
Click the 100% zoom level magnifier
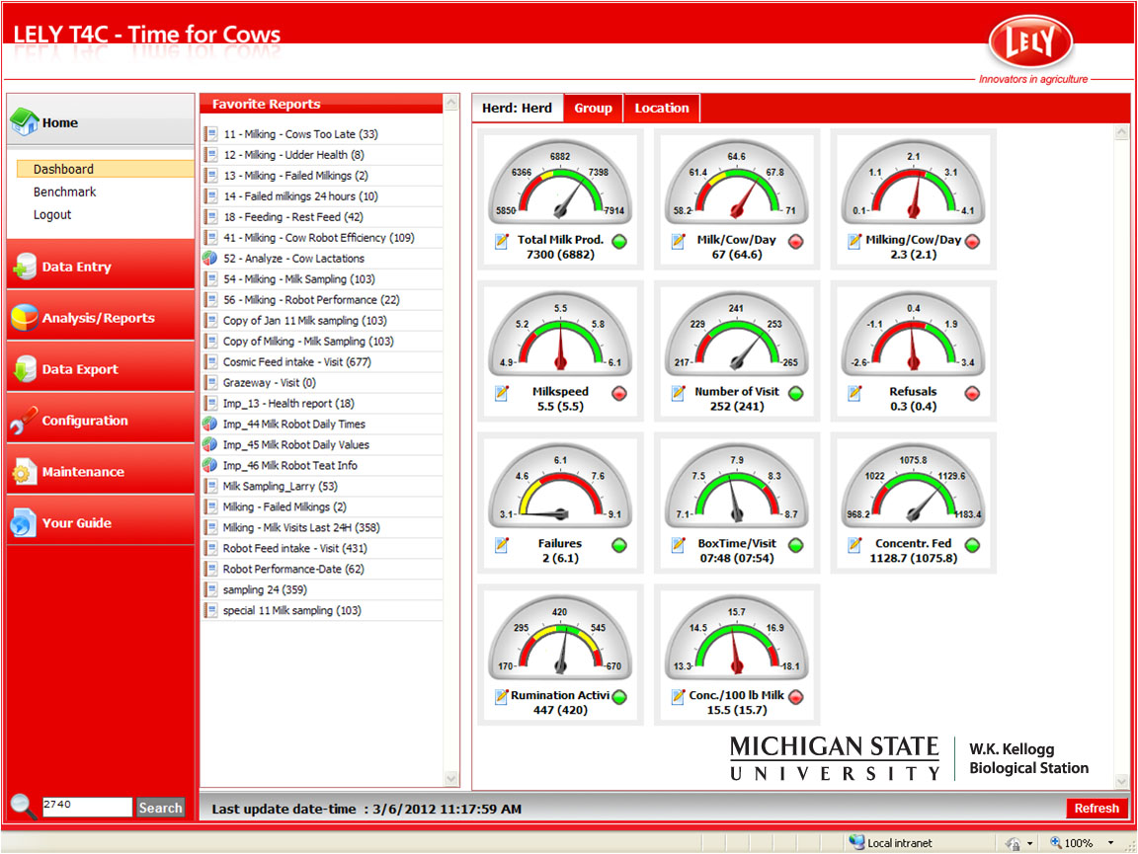click(1056, 842)
